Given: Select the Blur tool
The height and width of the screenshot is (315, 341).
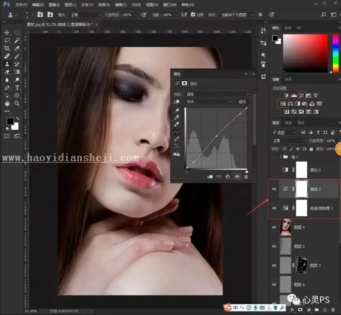Looking at the screenshot, I should 7,80.
